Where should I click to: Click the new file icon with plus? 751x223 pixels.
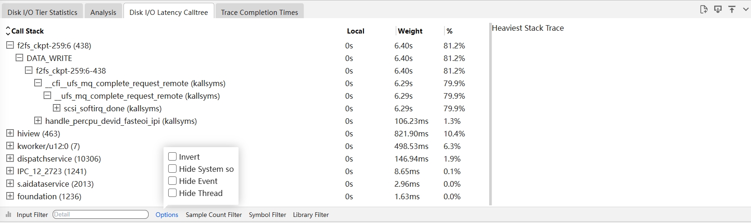704,9
